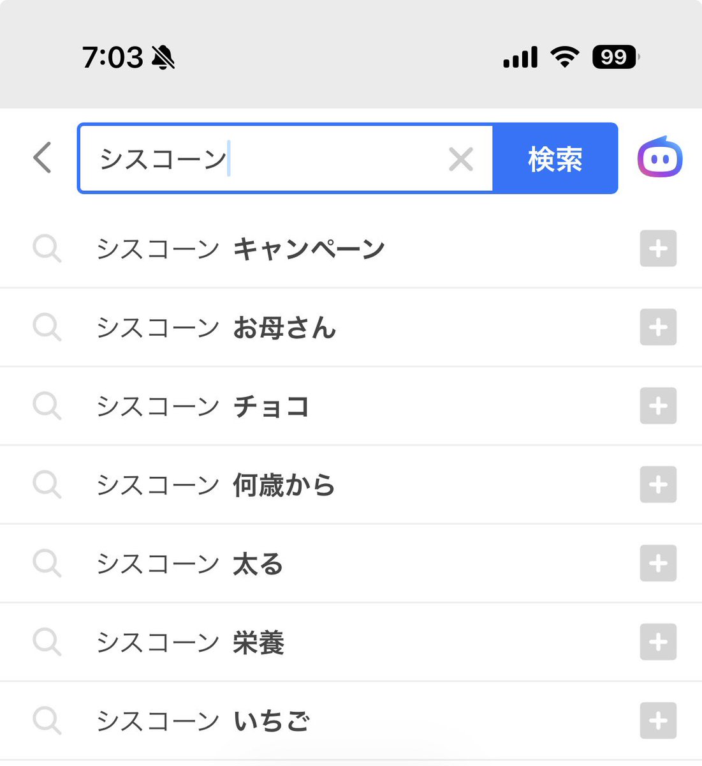Add 太る suggestion with plus icon
702x766 pixels.
coord(658,564)
